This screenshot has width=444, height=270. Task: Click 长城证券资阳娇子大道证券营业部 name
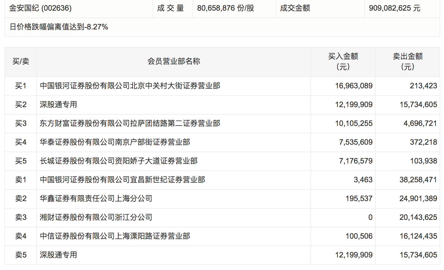pyautogui.click(x=119, y=161)
